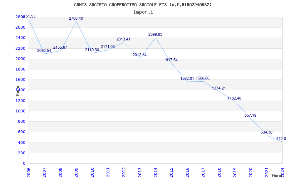Click the 2171.03 value label
286x179 pixels.
pyautogui.click(x=108, y=47)
